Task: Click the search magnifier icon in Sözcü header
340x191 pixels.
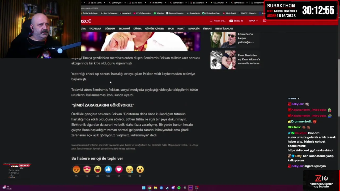Action: tap(211, 21)
